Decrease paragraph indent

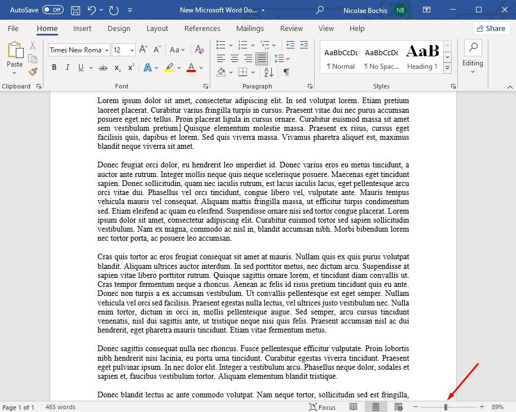(x=290, y=45)
